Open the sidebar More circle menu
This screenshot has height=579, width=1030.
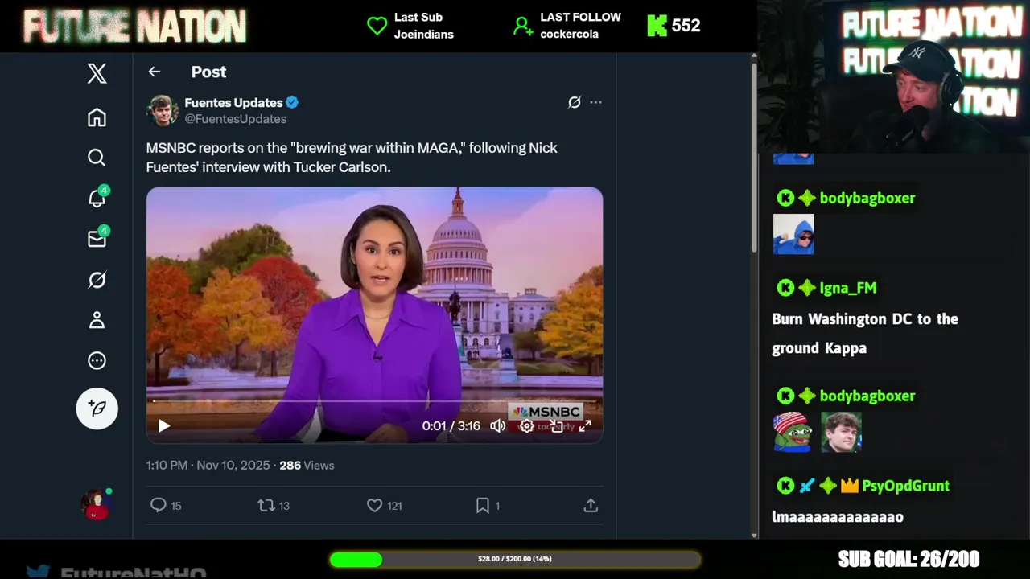(97, 360)
